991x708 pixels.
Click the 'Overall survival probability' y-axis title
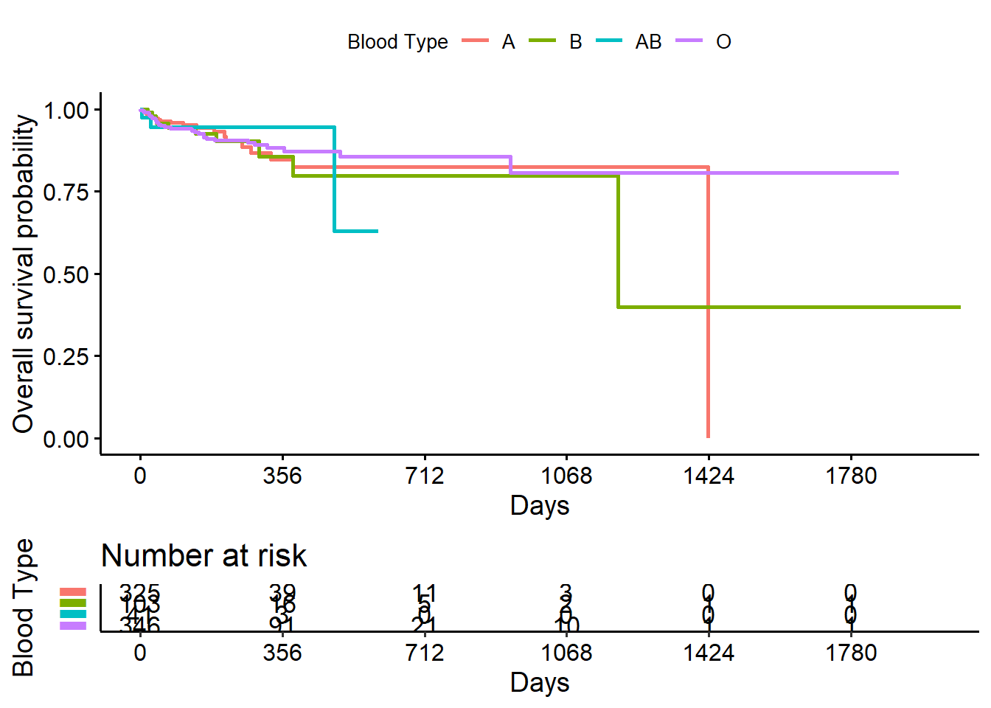click(x=24, y=273)
